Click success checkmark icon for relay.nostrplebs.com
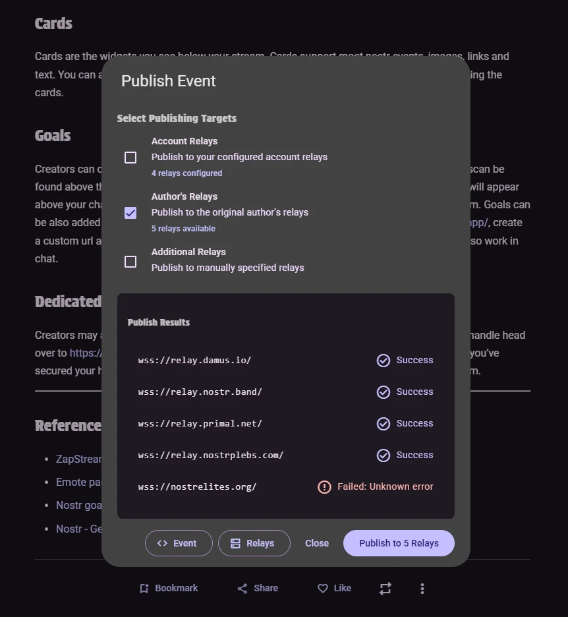Viewport: 568px width, 617px height. [383, 455]
